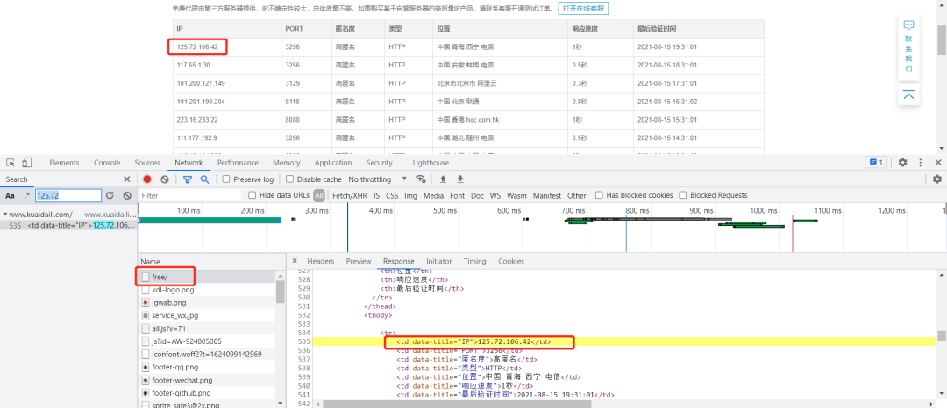The image size is (947, 408).
Task: Switch to the Console tab
Action: 107,163
